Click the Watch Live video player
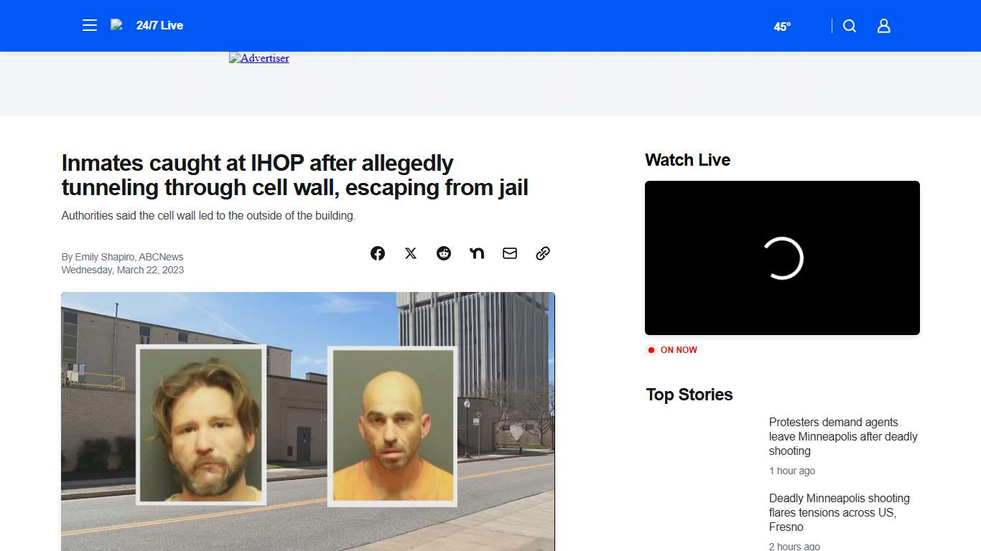Viewport: 981px width, 551px height. pyautogui.click(x=782, y=258)
